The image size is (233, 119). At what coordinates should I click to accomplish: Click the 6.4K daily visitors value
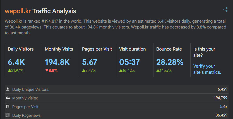pyautogui.click(x=16, y=62)
